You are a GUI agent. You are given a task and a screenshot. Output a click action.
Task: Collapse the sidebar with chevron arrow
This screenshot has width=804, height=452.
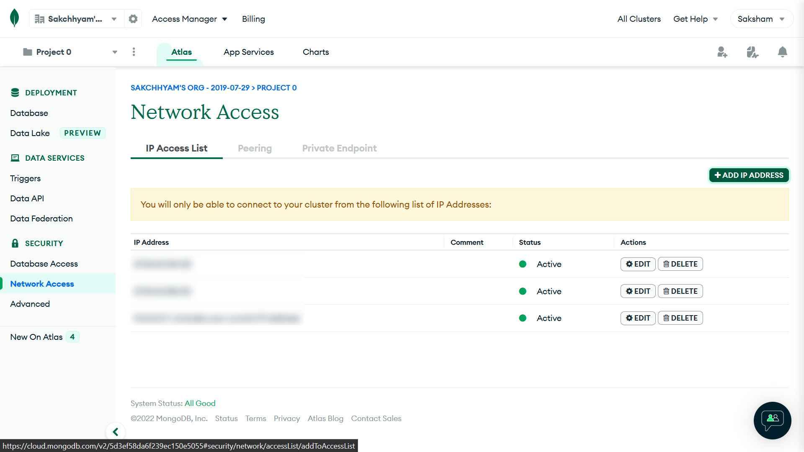coord(115,432)
